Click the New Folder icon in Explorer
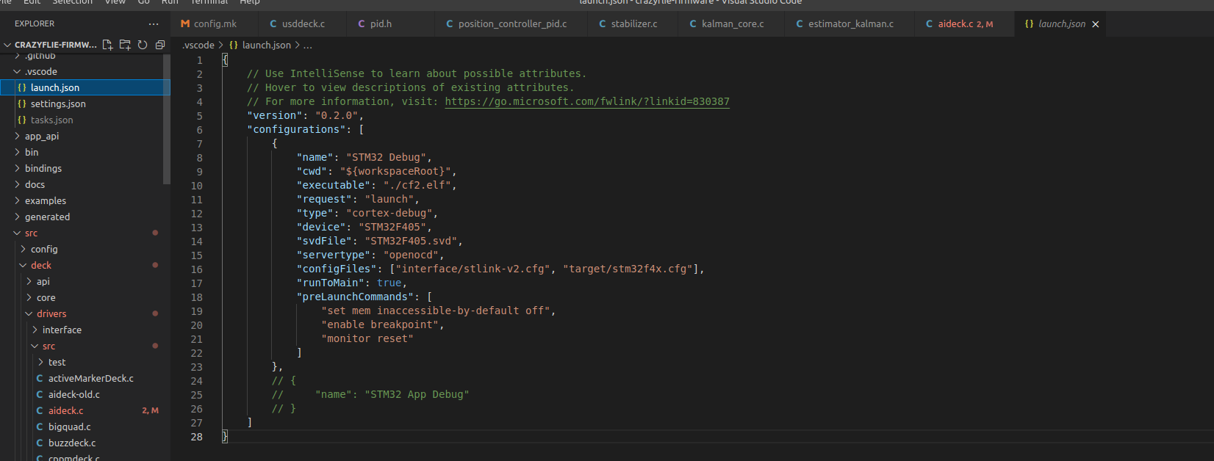This screenshot has width=1214, height=461. click(x=125, y=45)
